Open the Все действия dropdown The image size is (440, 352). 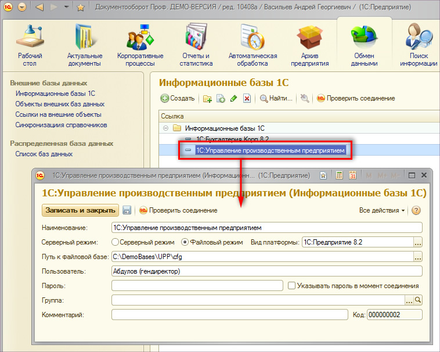click(x=382, y=210)
